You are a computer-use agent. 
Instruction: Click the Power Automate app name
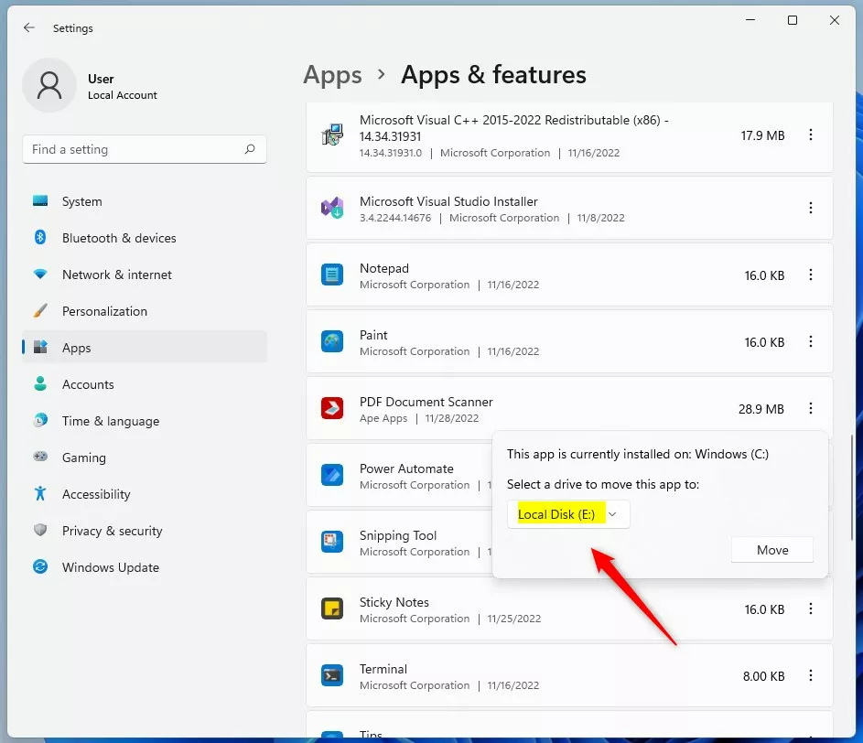pyautogui.click(x=406, y=468)
